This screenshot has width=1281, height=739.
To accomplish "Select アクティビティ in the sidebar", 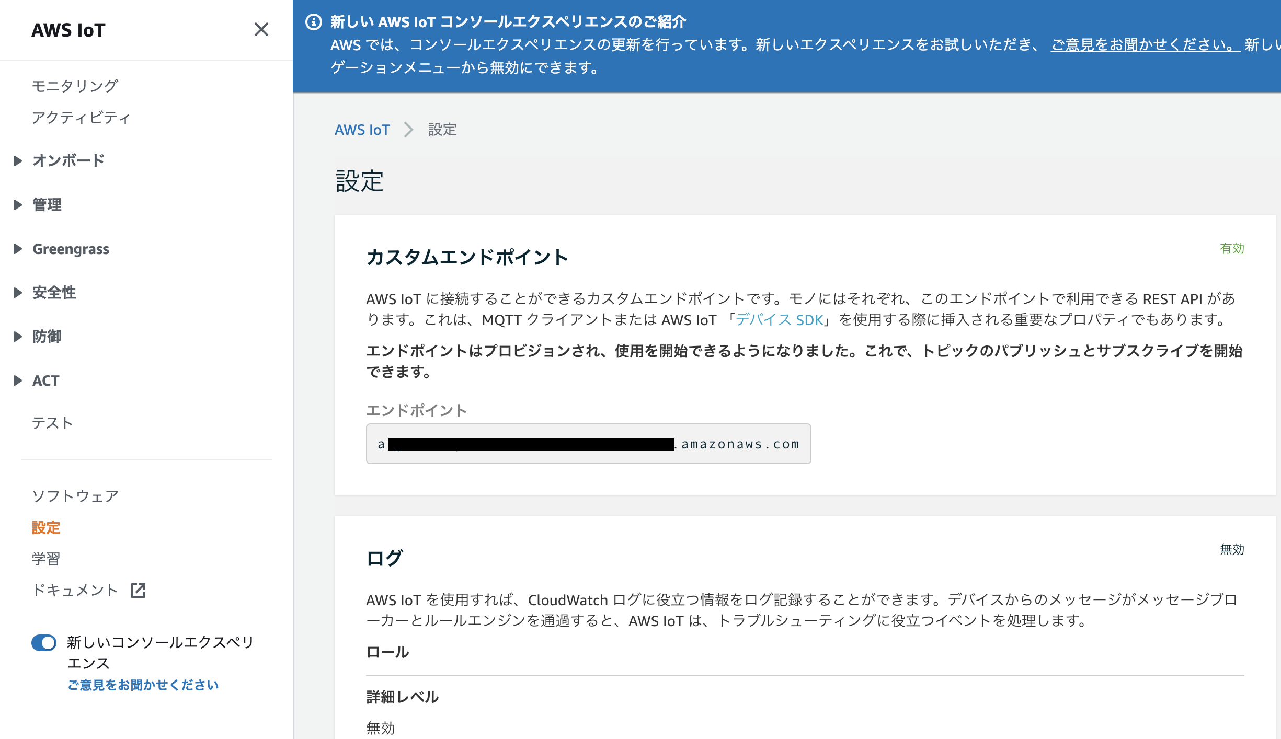I will (x=82, y=118).
